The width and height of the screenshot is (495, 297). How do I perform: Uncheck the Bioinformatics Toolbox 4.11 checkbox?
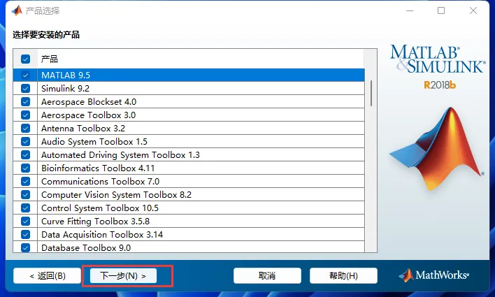click(25, 168)
